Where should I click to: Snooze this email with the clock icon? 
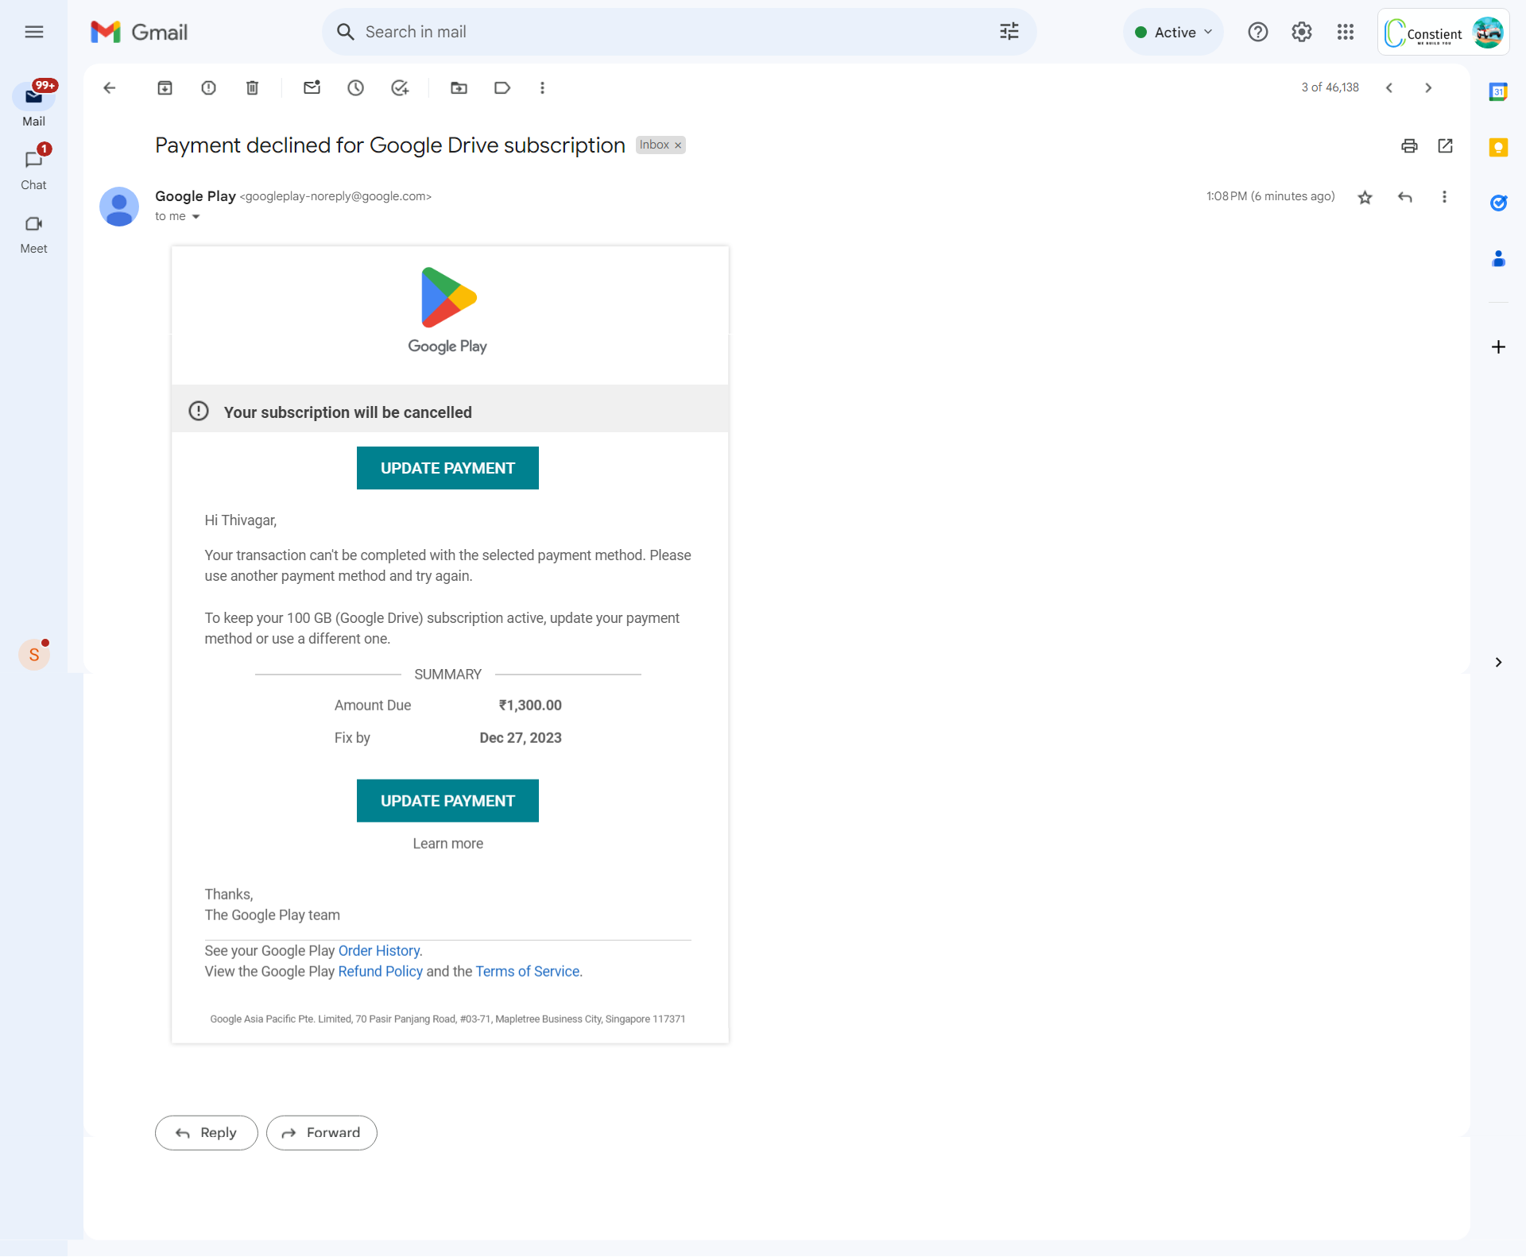tap(355, 87)
